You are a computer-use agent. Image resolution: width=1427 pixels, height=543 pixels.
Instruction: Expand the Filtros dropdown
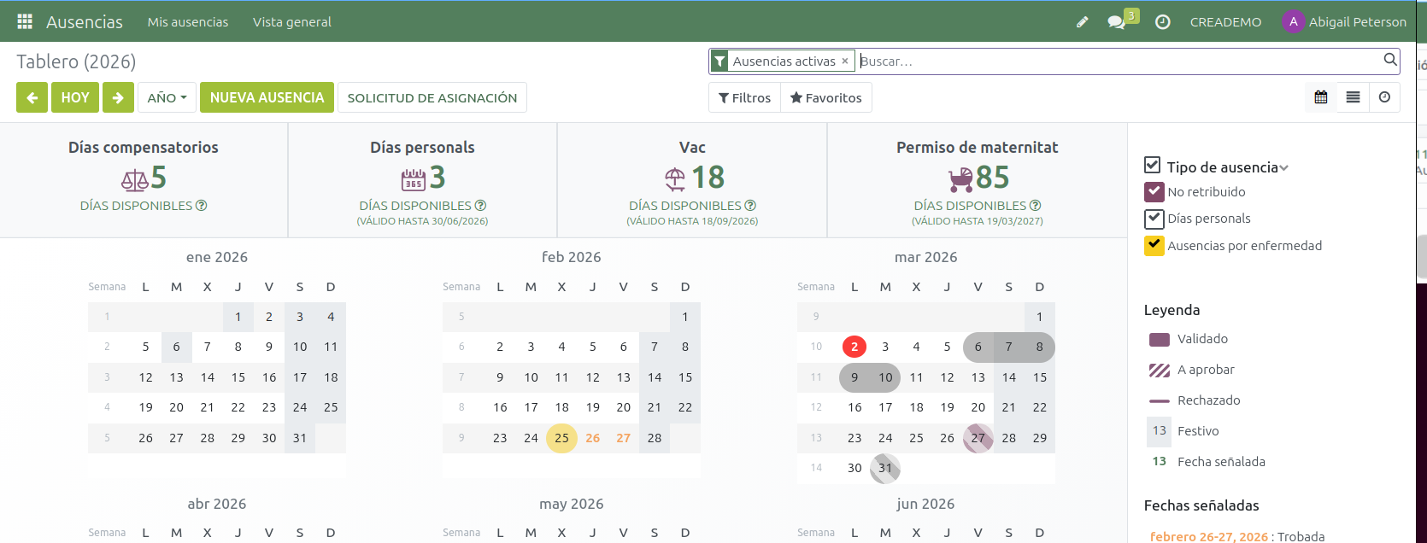point(744,97)
